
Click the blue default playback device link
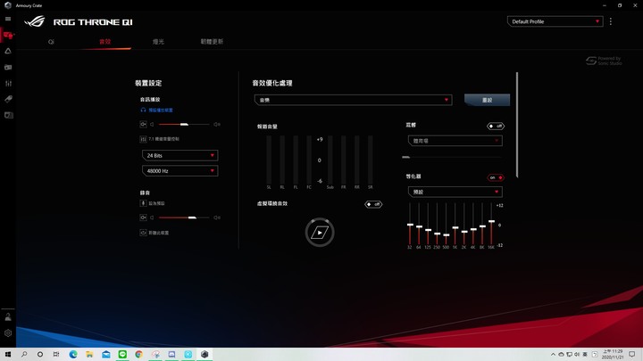161,111
